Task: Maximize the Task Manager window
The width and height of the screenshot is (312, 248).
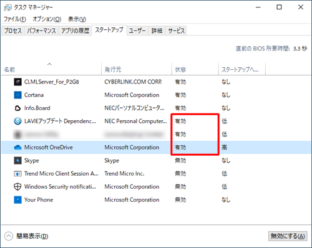Action: (279, 7)
